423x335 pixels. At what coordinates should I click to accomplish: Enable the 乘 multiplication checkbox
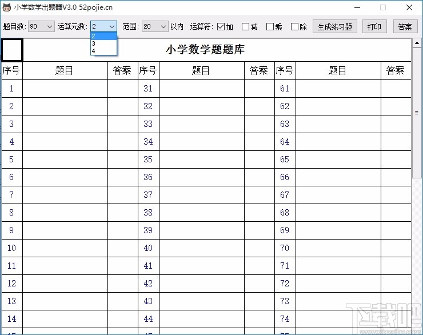pos(270,26)
